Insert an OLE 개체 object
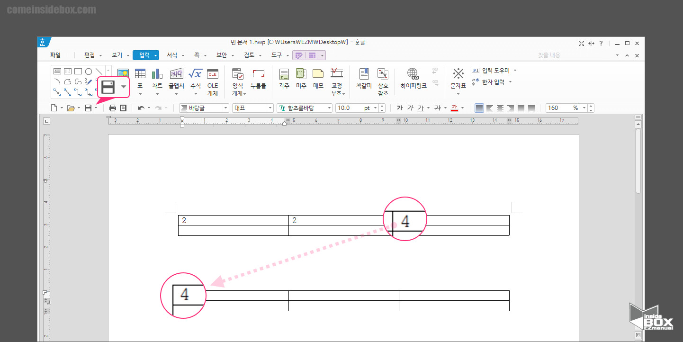The image size is (683, 342). [213, 81]
